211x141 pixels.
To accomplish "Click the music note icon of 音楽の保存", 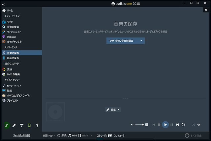I will [4, 53].
